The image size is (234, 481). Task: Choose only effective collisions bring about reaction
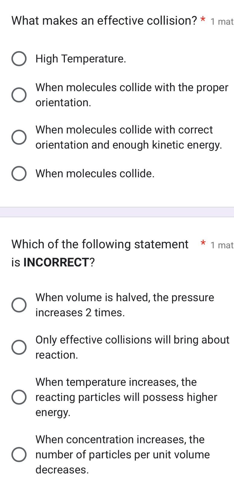click(x=19, y=347)
